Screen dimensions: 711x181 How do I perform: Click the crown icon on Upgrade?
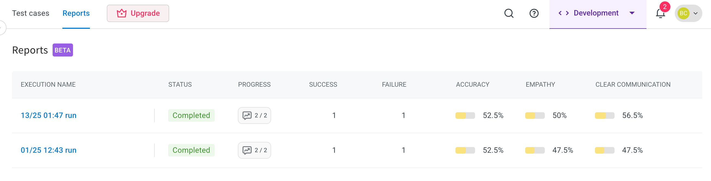(x=121, y=13)
